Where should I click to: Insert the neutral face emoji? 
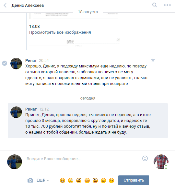[103, 181]
